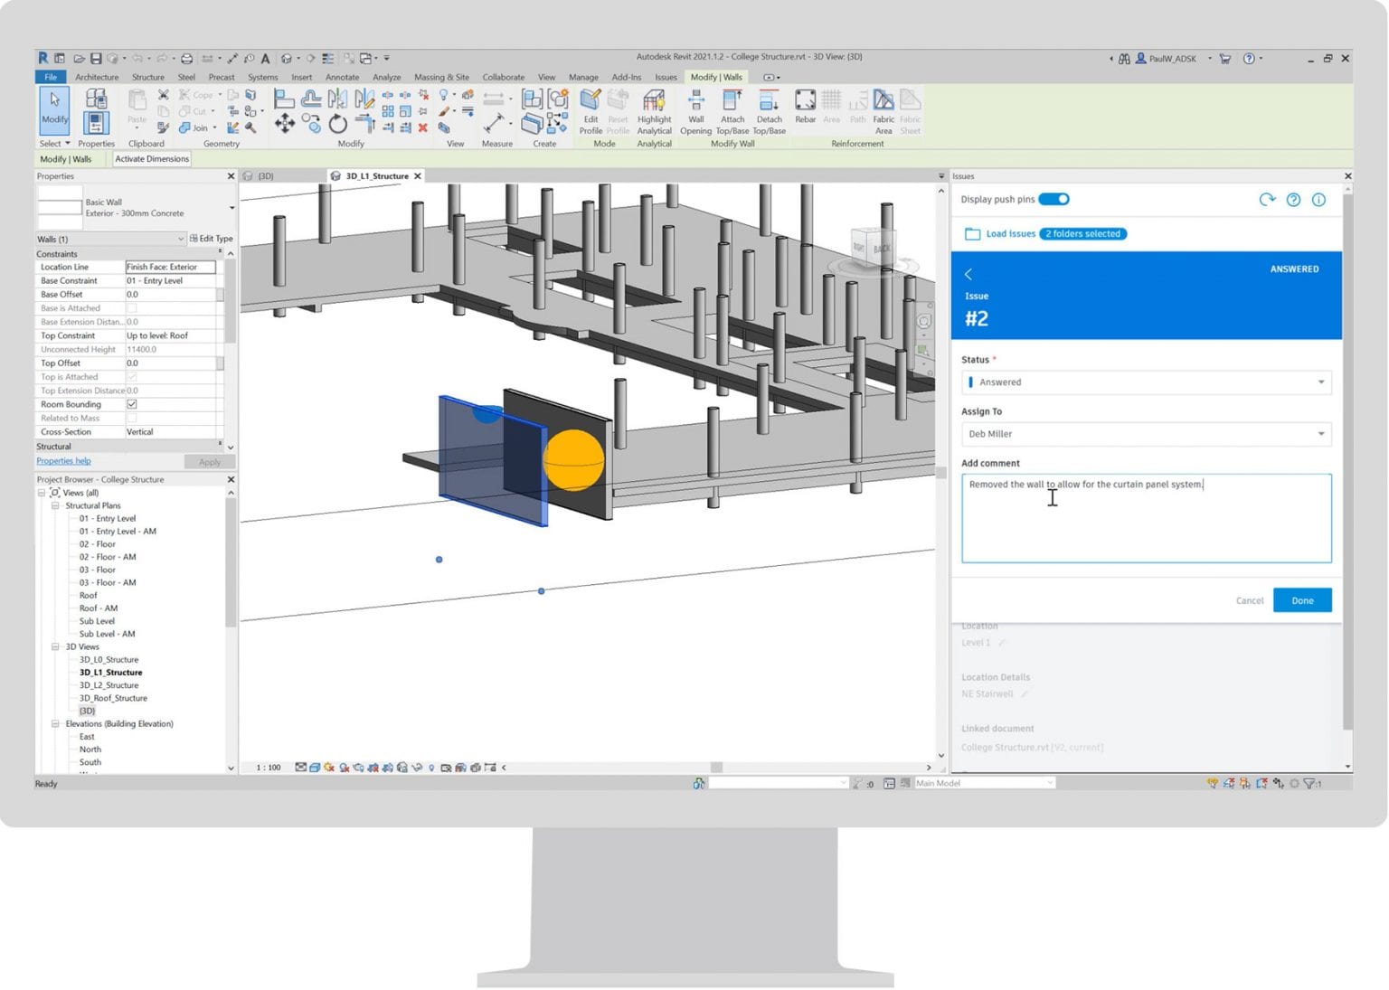Open the Edit Profile mode
Viewport: 1389px width, 990px height.
tap(590, 110)
